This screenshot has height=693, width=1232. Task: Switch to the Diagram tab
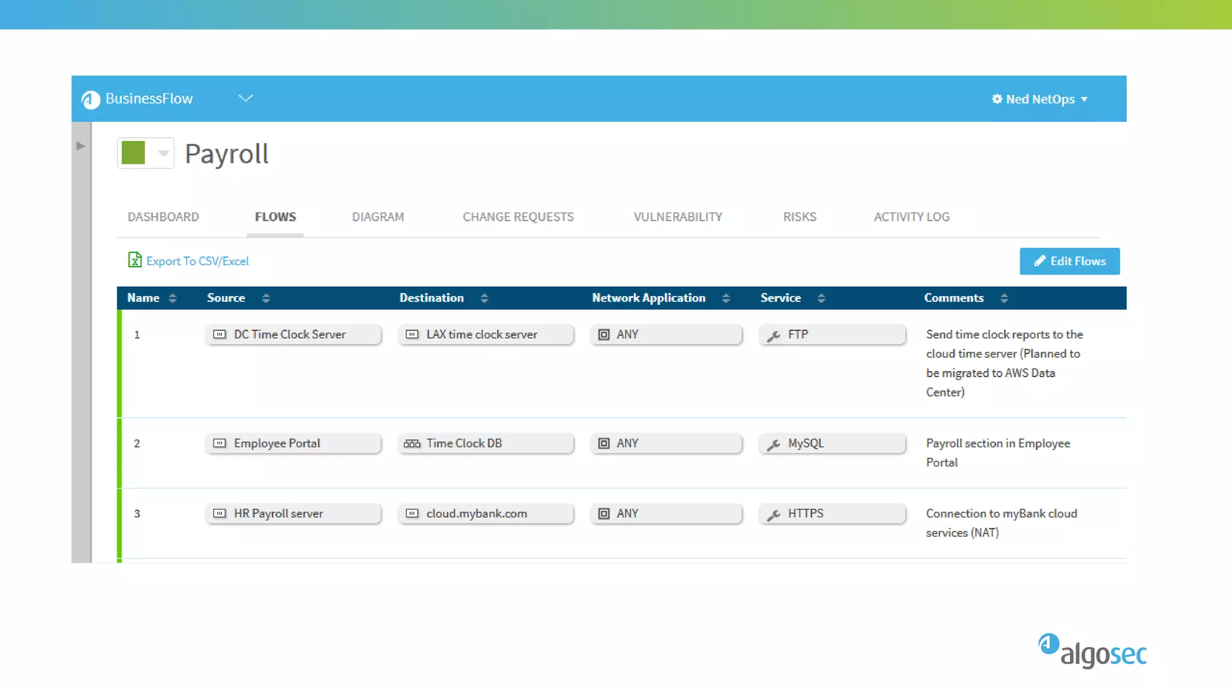[378, 217]
